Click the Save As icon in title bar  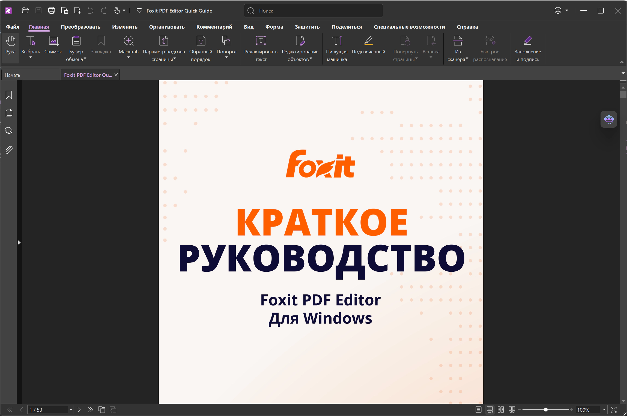coord(64,11)
